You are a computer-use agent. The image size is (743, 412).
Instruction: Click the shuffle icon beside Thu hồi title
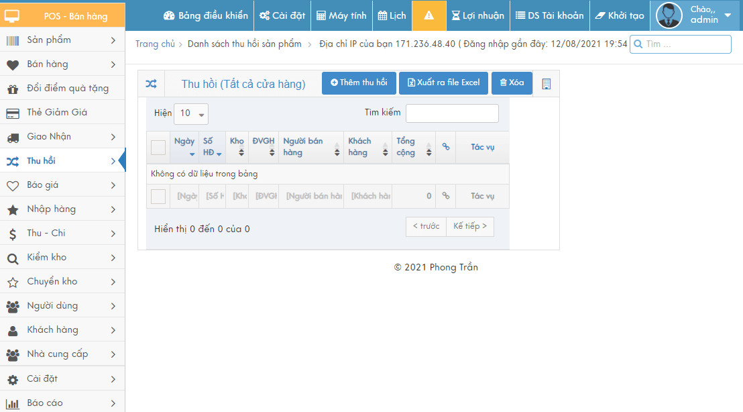coord(152,84)
